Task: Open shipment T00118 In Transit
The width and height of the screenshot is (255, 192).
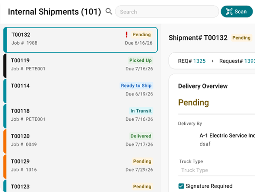Action: click(80, 116)
